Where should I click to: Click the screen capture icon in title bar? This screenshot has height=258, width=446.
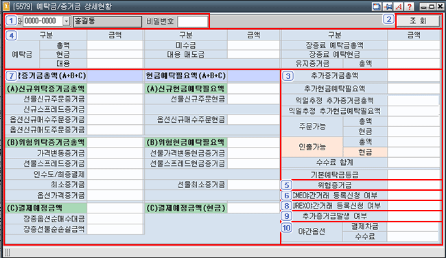377,6
